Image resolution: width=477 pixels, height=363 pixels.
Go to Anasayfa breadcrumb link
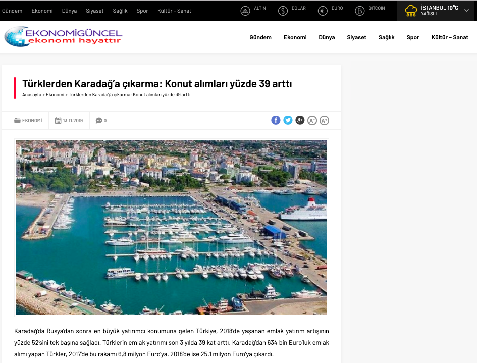point(32,95)
